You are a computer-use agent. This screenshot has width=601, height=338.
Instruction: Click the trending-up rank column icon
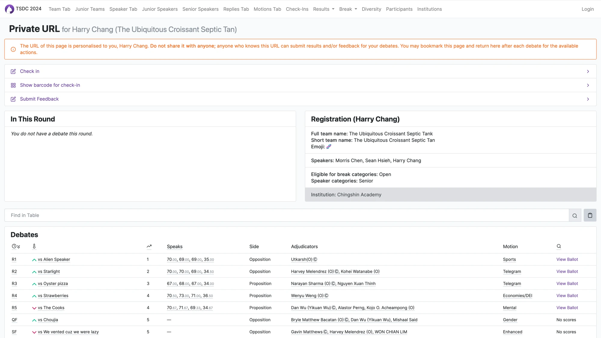[149, 246]
